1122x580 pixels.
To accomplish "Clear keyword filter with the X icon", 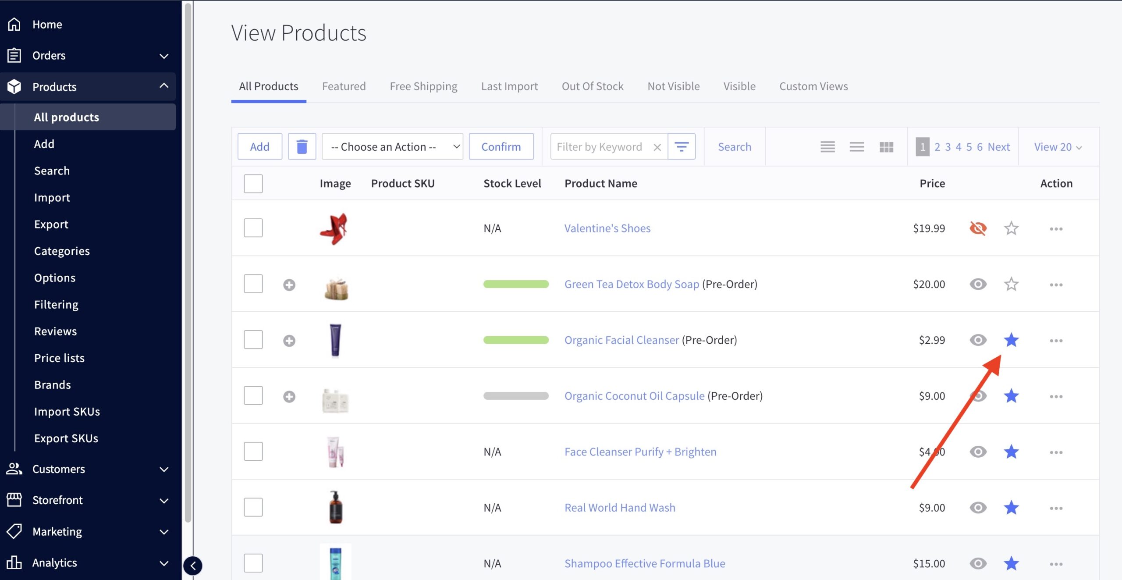I will click(x=657, y=147).
